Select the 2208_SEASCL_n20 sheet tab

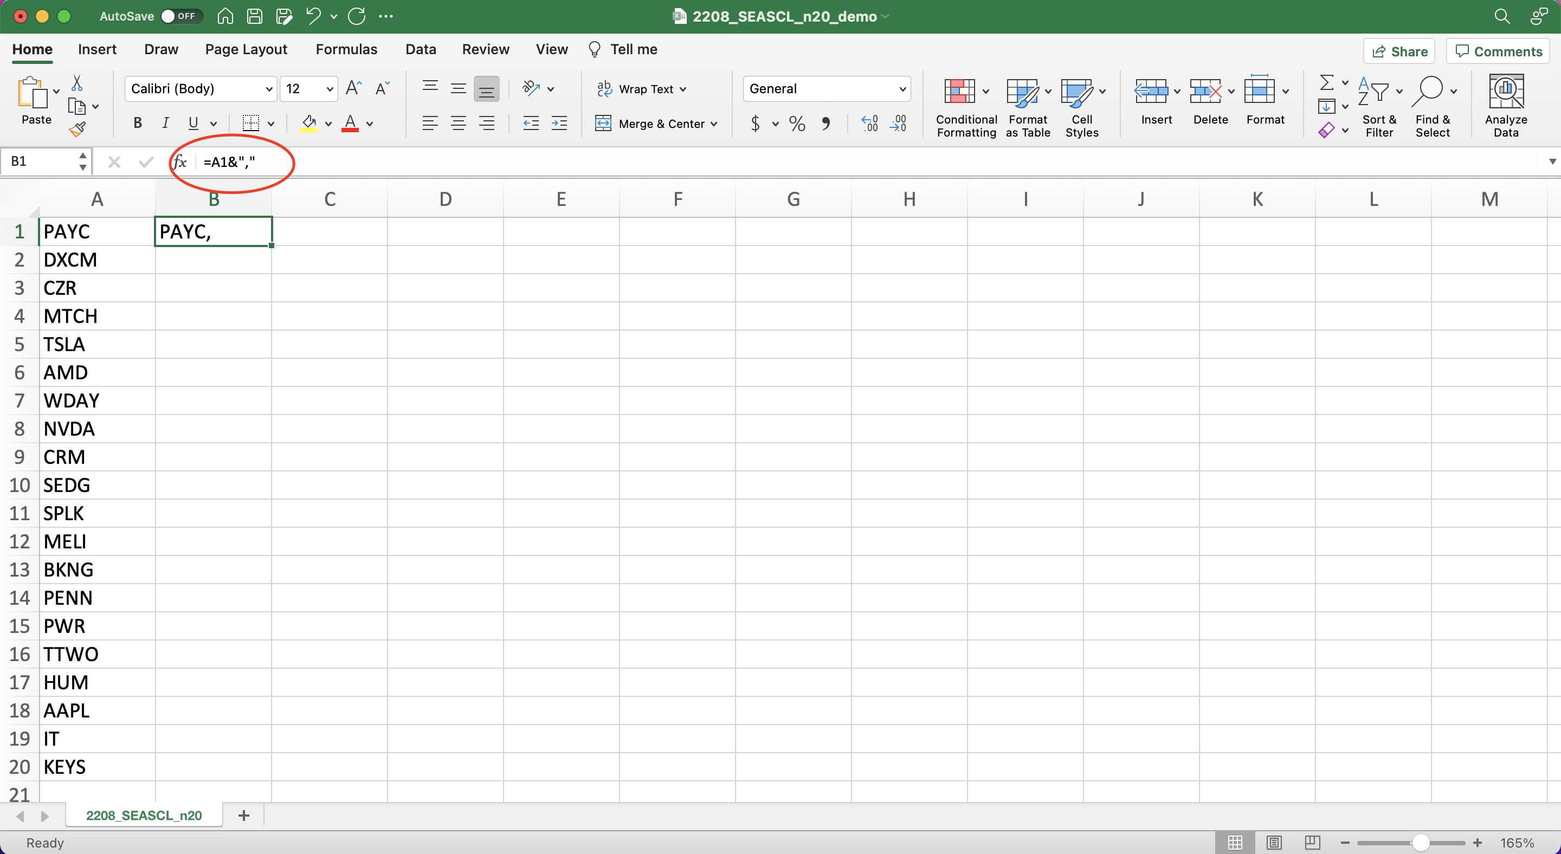(x=144, y=815)
